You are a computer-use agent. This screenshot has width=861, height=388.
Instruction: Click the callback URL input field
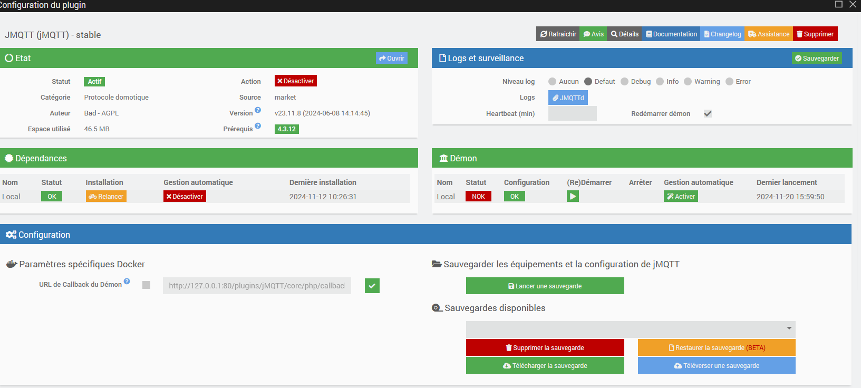tap(257, 286)
